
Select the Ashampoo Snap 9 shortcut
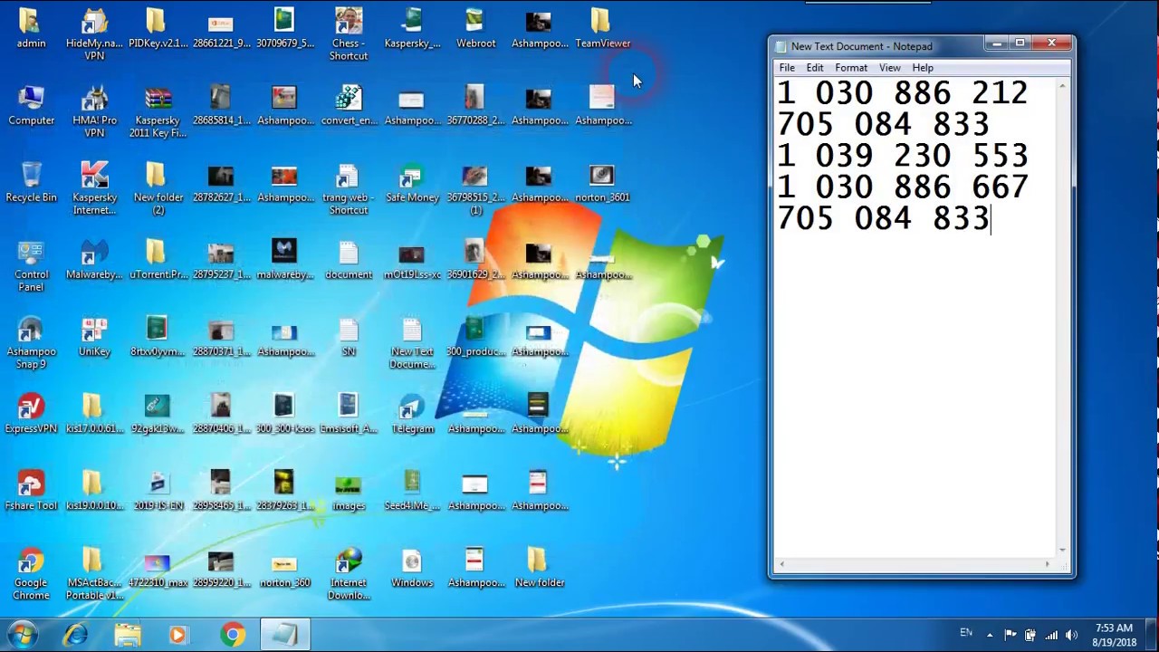pyautogui.click(x=31, y=342)
